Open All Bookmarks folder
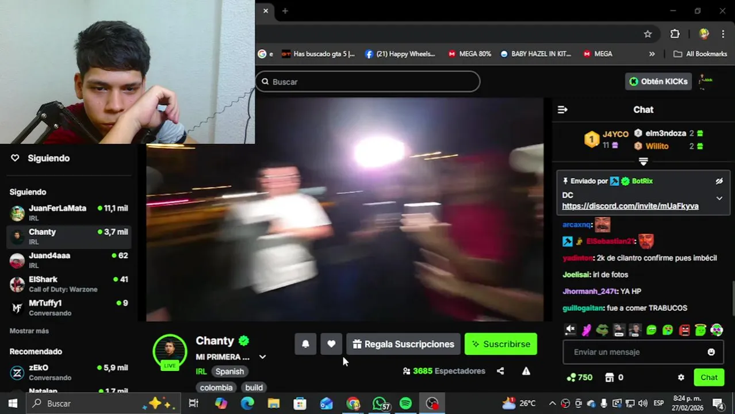 pyautogui.click(x=700, y=53)
